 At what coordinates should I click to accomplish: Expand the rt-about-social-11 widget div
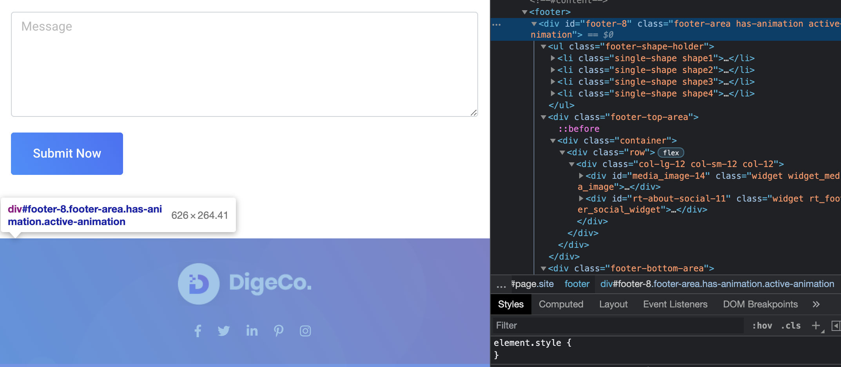581,198
